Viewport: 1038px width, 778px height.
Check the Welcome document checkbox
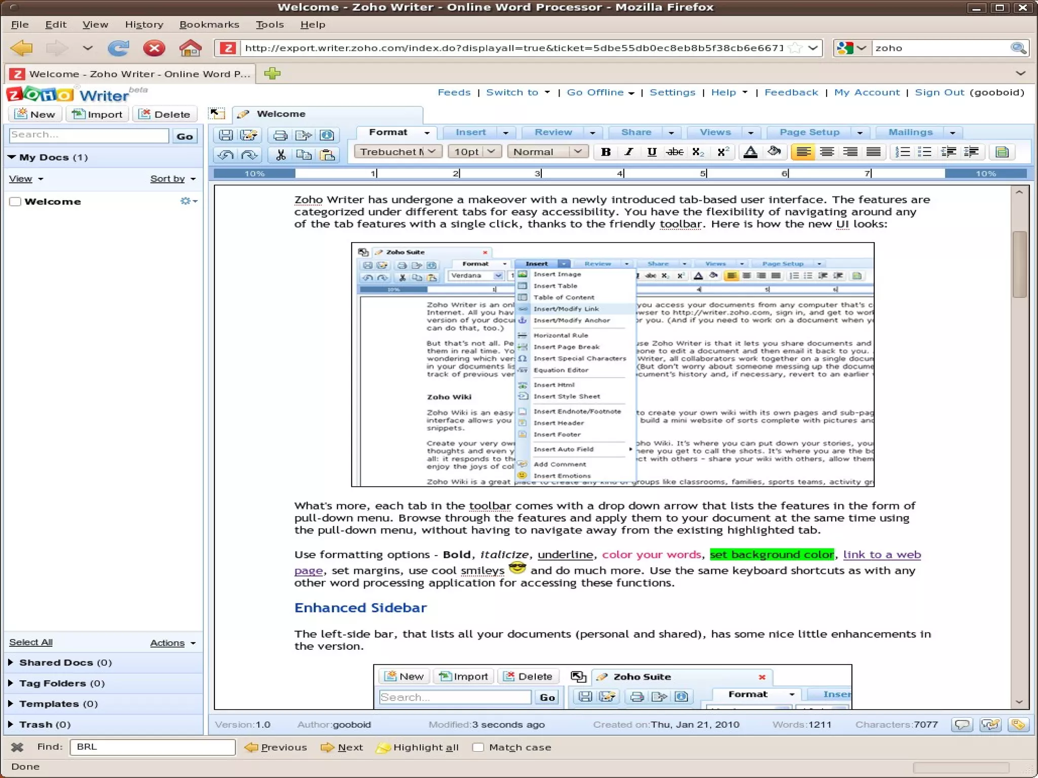pyautogui.click(x=15, y=202)
